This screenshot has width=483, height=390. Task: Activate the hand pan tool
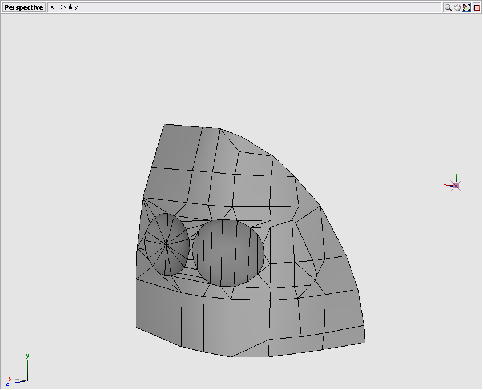click(457, 7)
